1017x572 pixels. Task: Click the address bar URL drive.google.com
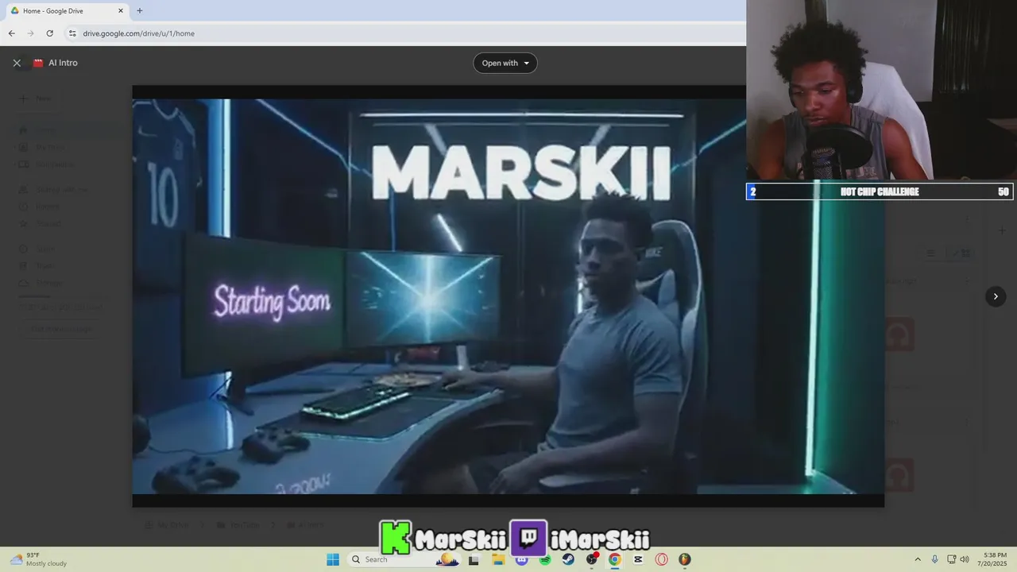pos(138,33)
